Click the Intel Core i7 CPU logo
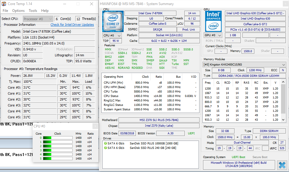The width and height of the screenshot is (289, 172). [113, 21]
